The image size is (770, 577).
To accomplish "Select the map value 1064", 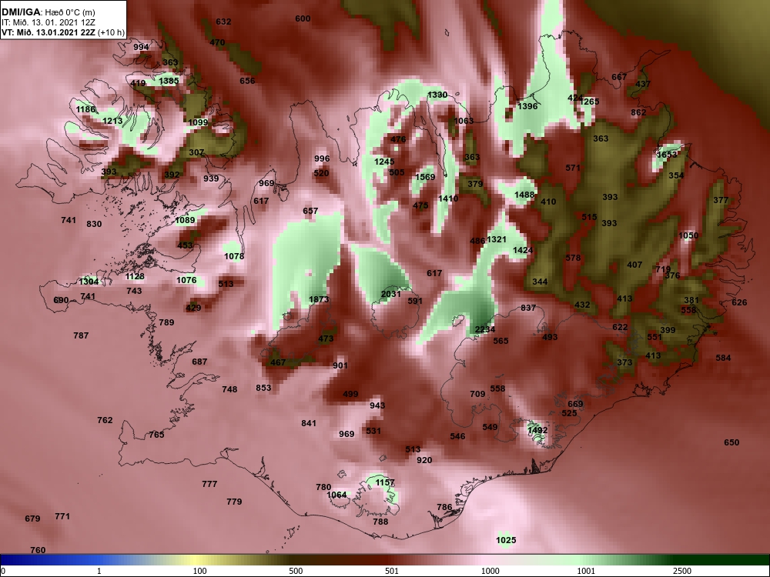I will (x=337, y=495).
